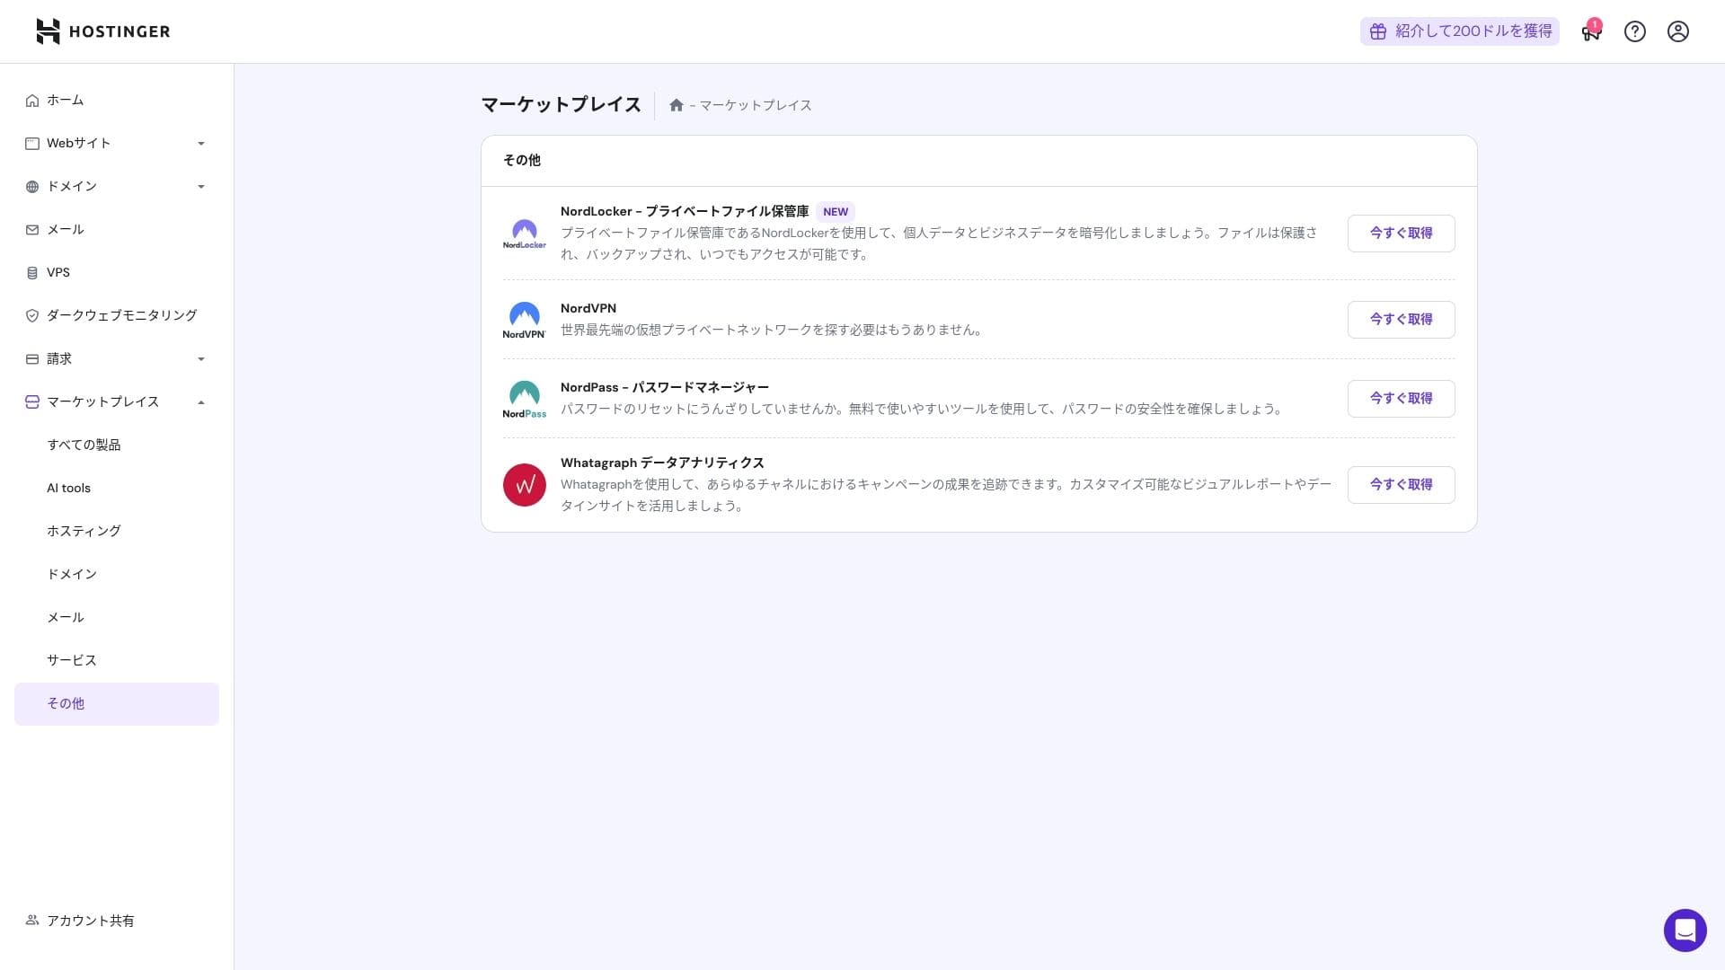
Task: Click 今すぐ取得 for Whatagraph
Action: (1401, 485)
